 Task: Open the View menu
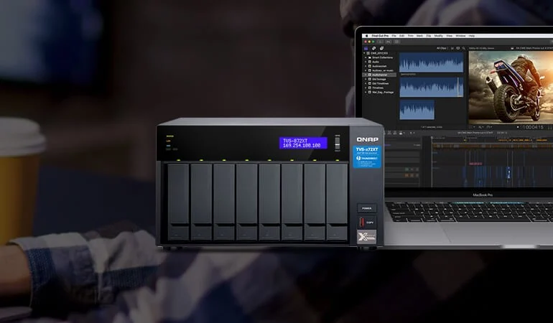click(450, 36)
